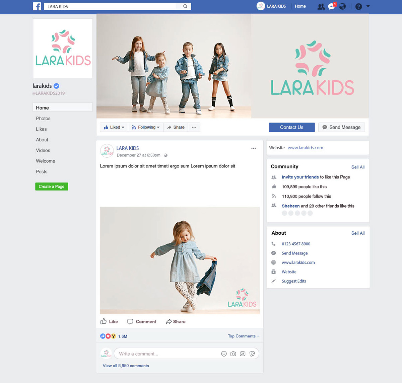Expand Top Comments sorting dropdown
The height and width of the screenshot is (383, 402).
point(244,336)
